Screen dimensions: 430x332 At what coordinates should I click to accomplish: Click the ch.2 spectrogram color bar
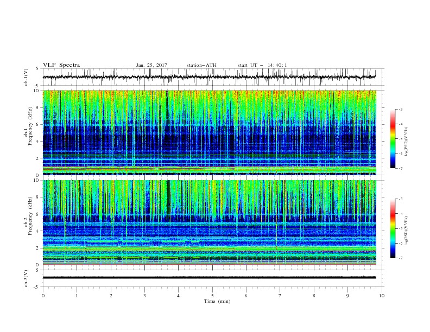click(x=393, y=228)
